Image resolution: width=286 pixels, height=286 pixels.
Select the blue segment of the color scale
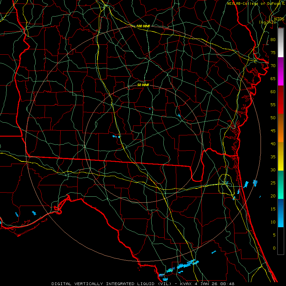click(281, 213)
